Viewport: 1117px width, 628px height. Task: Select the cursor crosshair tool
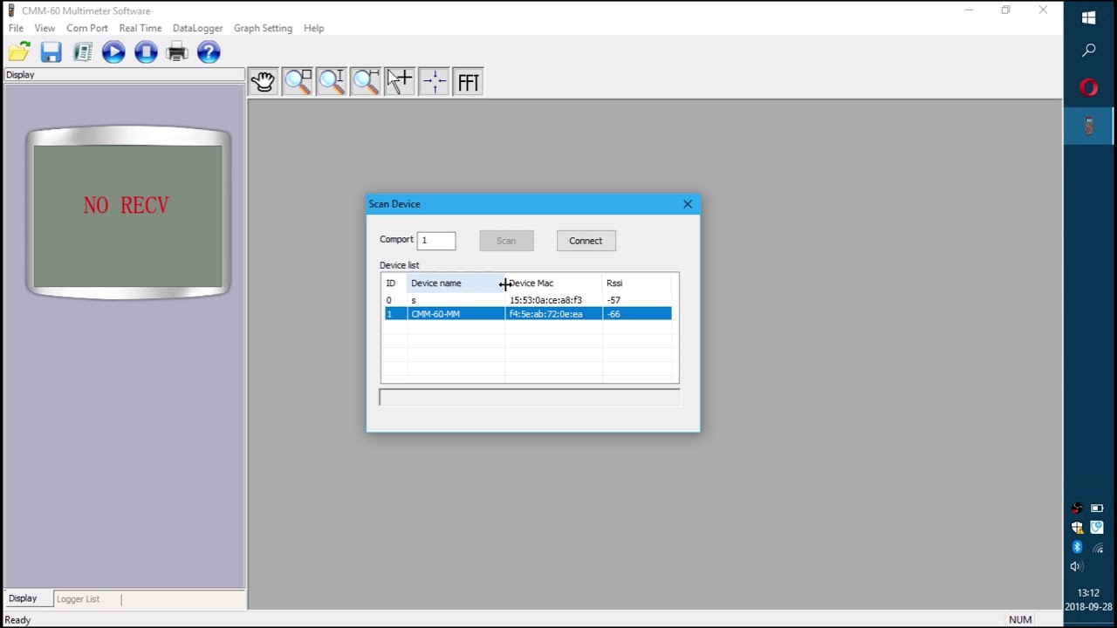point(400,82)
